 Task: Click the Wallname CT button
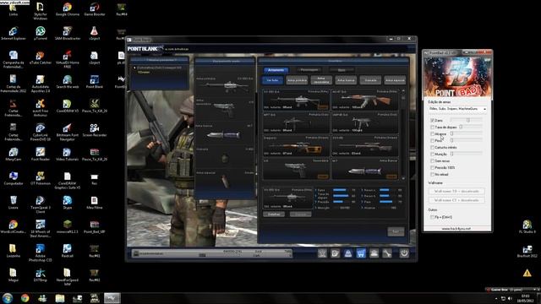(x=456, y=200)
